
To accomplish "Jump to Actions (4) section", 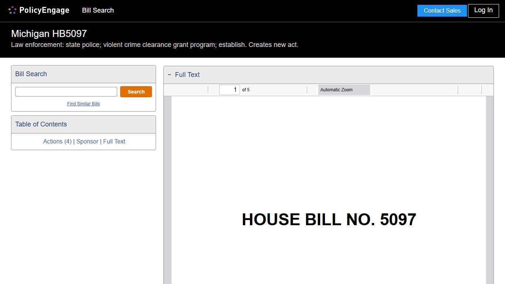I will tap(57, 141).
